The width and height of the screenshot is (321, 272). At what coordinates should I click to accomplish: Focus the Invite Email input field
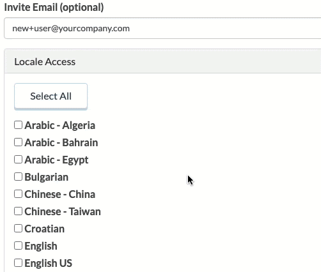162,28
